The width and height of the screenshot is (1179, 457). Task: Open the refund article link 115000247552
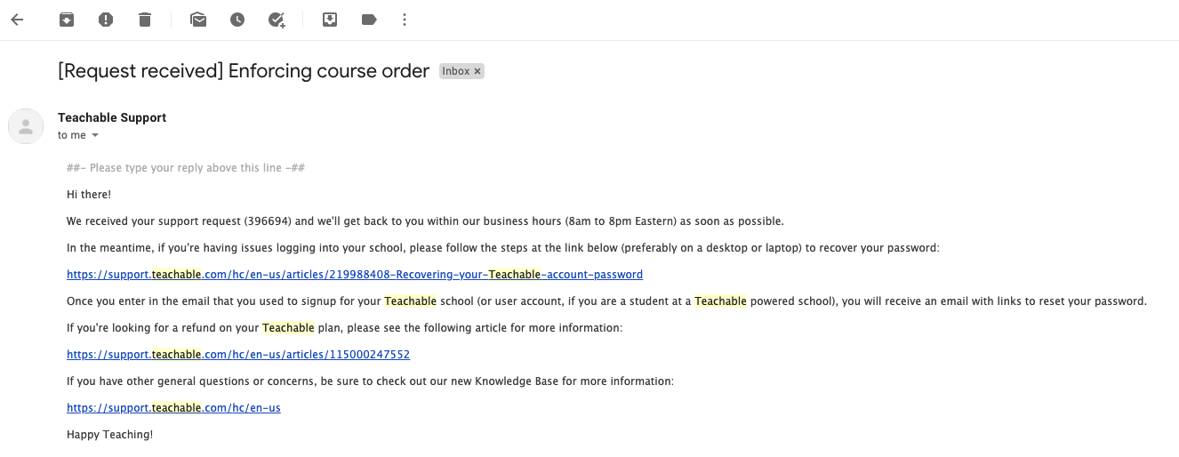238,355
